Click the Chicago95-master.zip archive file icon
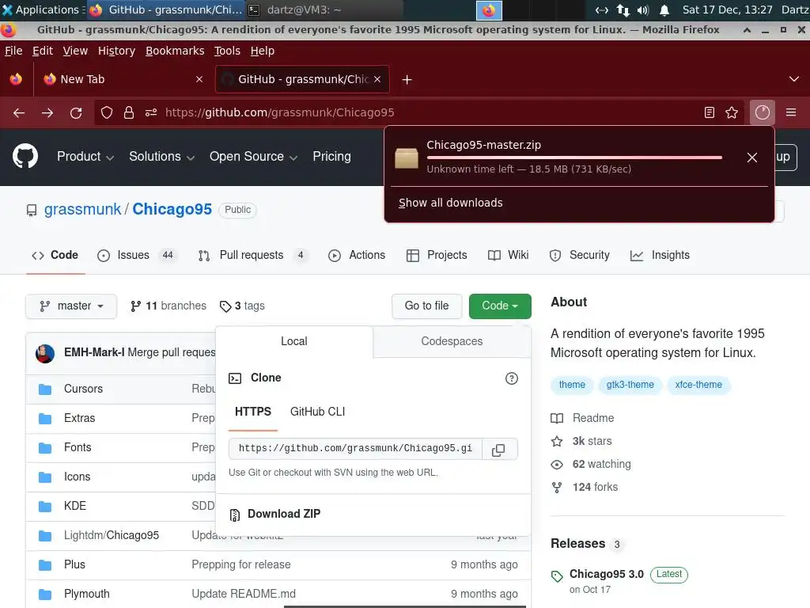This screenshot has width=810, height=608. (x=407, y=158)
